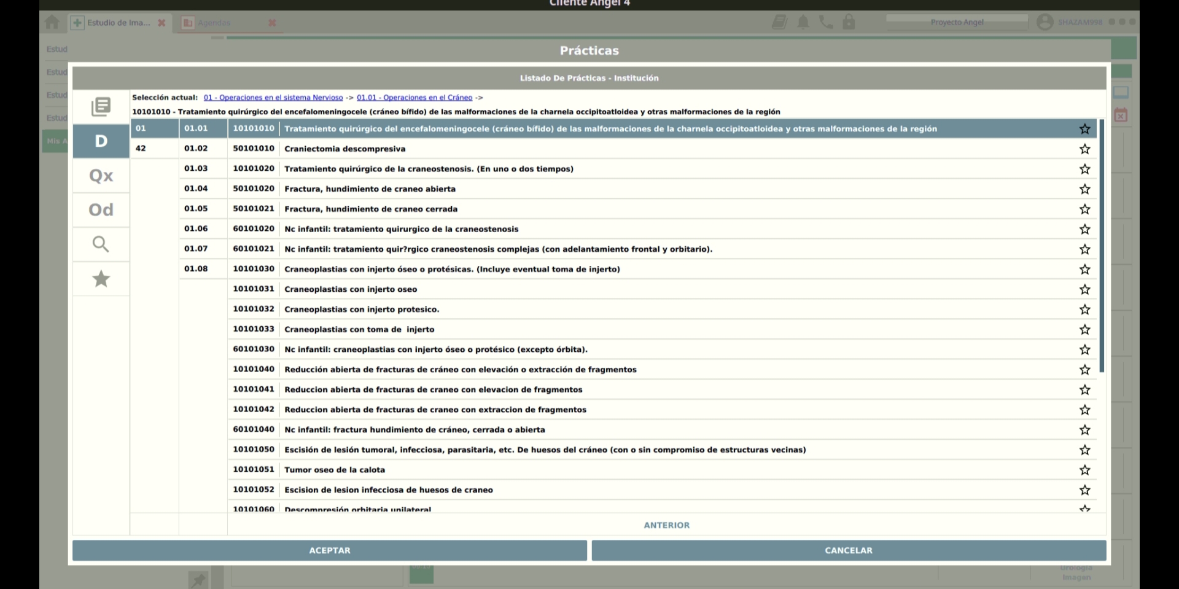This screenshot has height=589, width=1179.
Task: Open the practice list document icon
Action: point(101,107)
